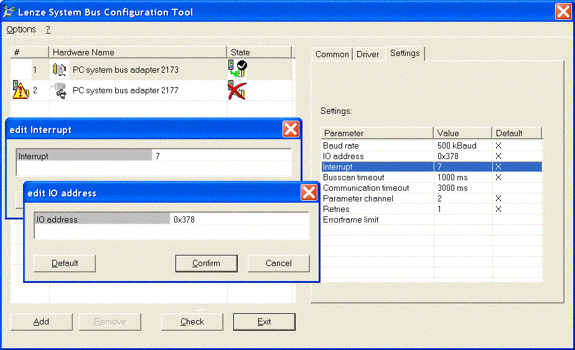
Task: Toggle the Default mark for Busscan timeout
Action: tap(498, 177)
